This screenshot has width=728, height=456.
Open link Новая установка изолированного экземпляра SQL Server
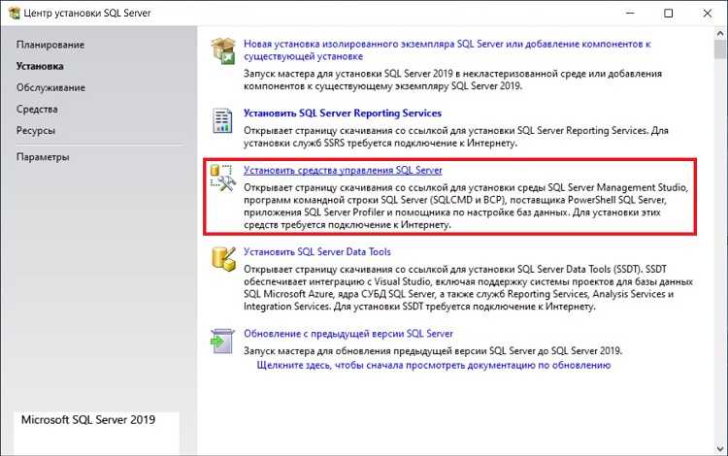point(447,50)
